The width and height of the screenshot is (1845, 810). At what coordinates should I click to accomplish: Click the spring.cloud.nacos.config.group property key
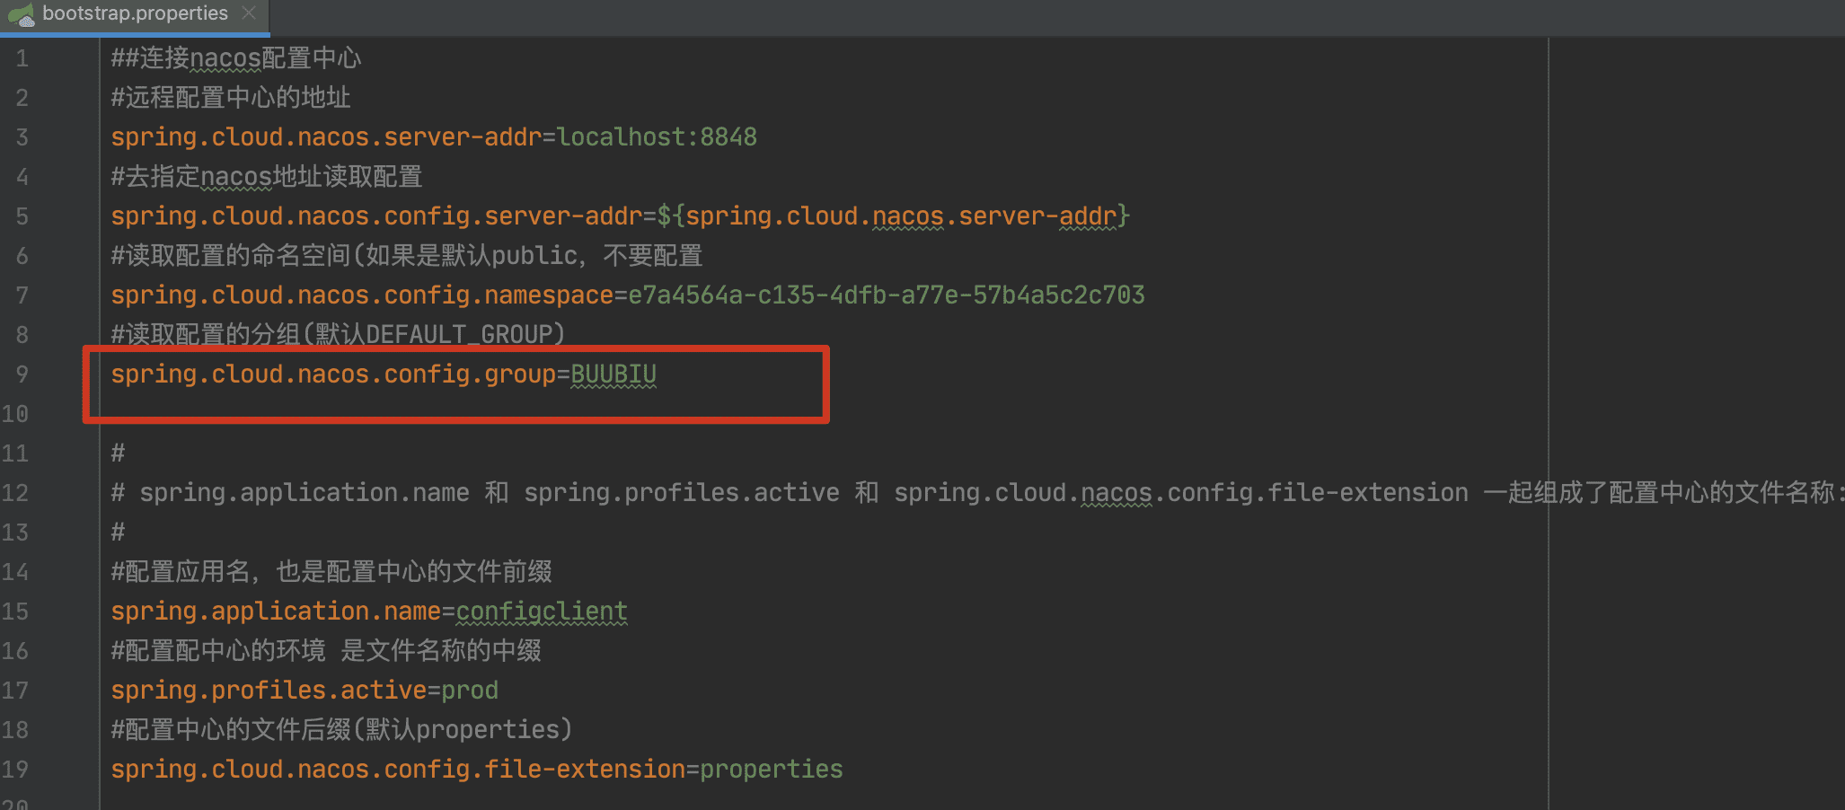(332, 374)
